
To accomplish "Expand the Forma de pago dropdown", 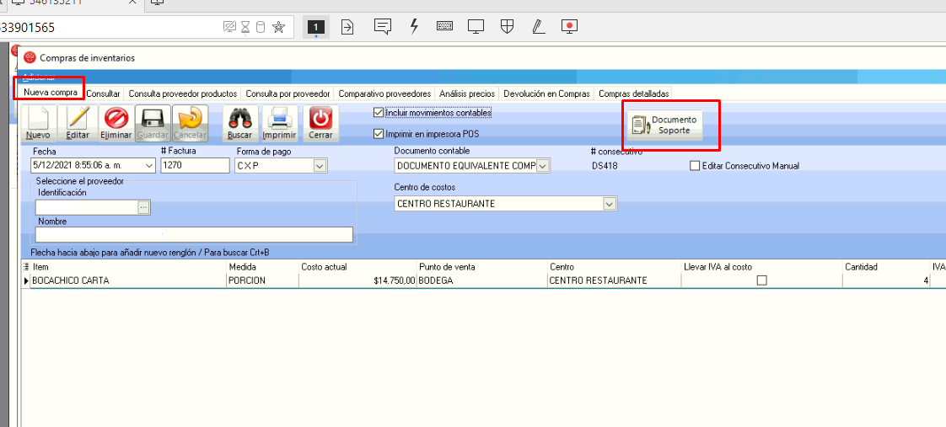I will click(320, 166).
